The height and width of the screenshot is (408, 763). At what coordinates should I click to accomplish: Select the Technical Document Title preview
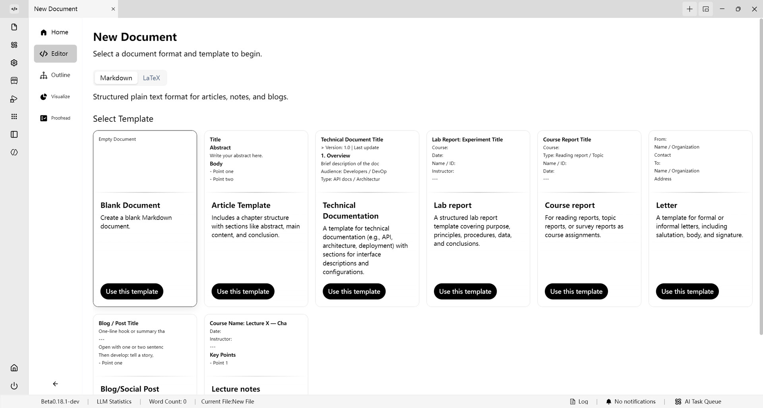click(x=367, y=162)
